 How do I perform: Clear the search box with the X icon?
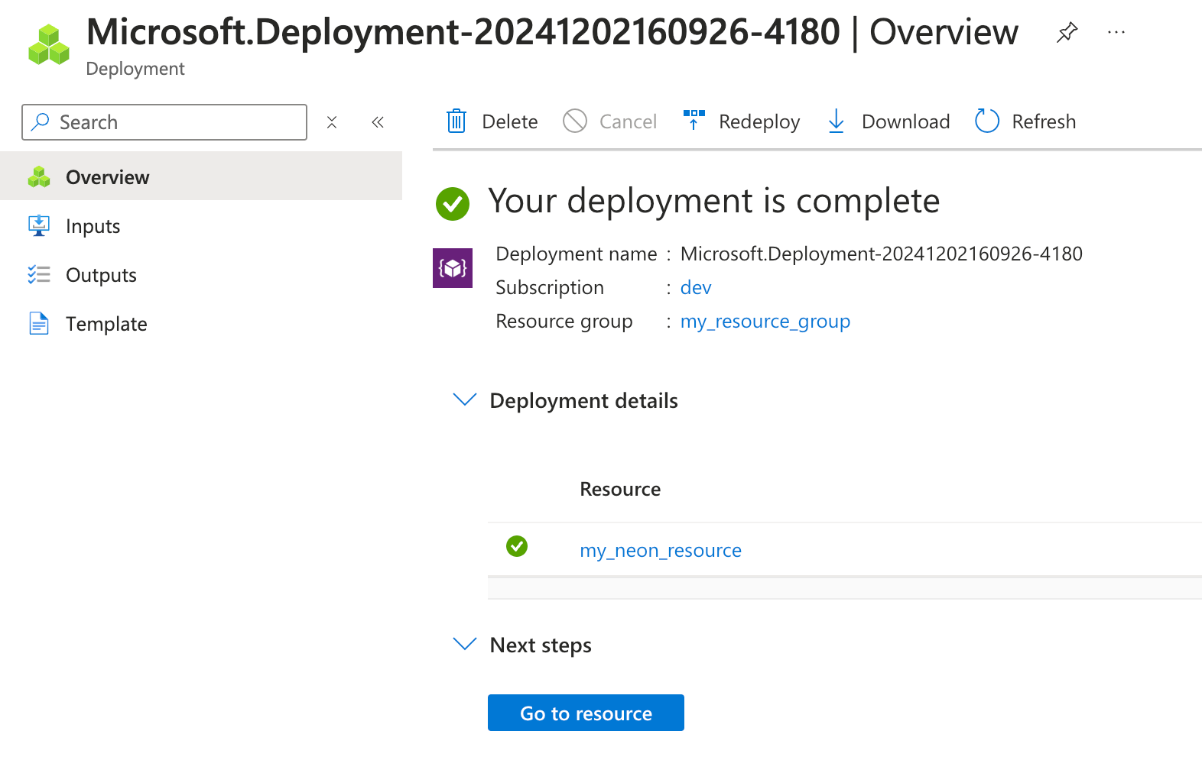pyautogui.click(x=332, y=122)
